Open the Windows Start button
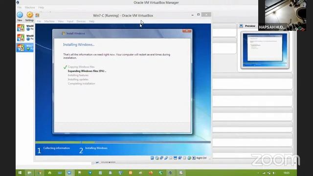Image resolution: width=313 pixels, height=176 pixels. tap(20, 173)
